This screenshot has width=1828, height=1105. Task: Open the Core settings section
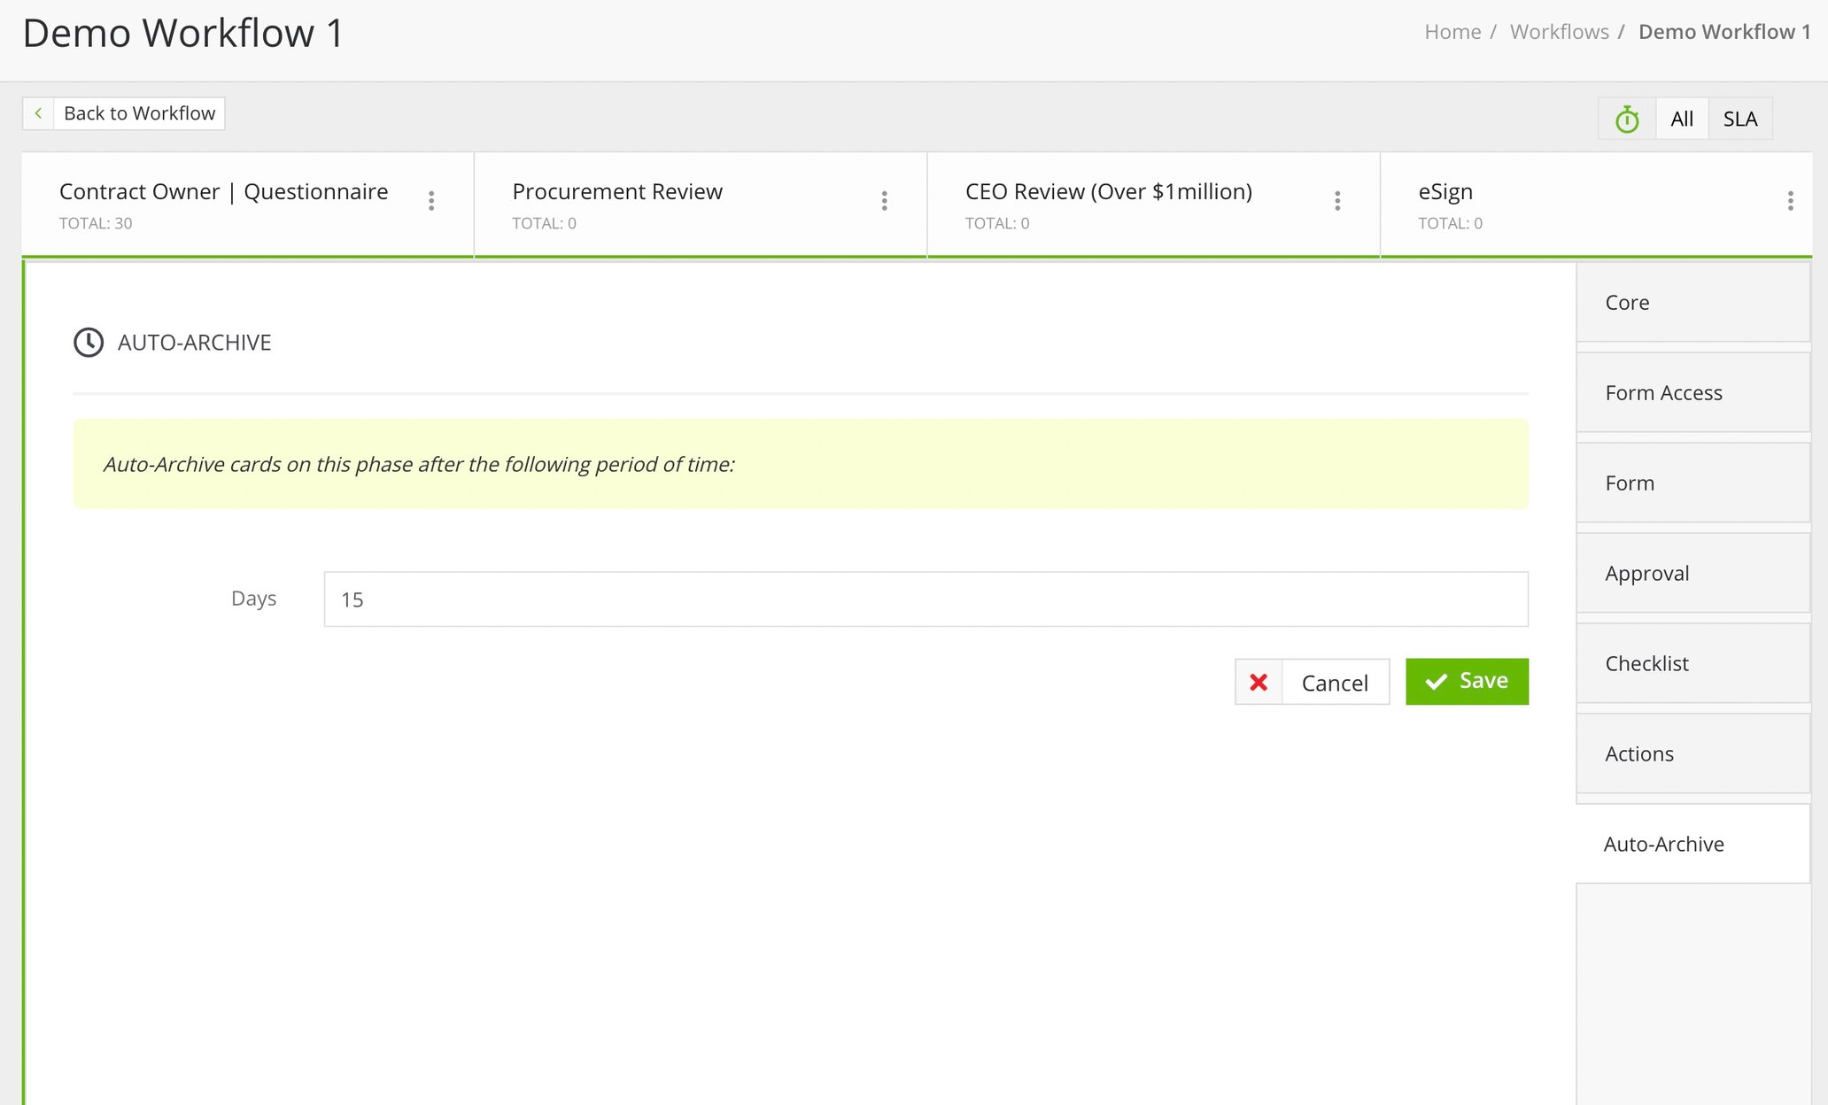(x=1692, y=303)
